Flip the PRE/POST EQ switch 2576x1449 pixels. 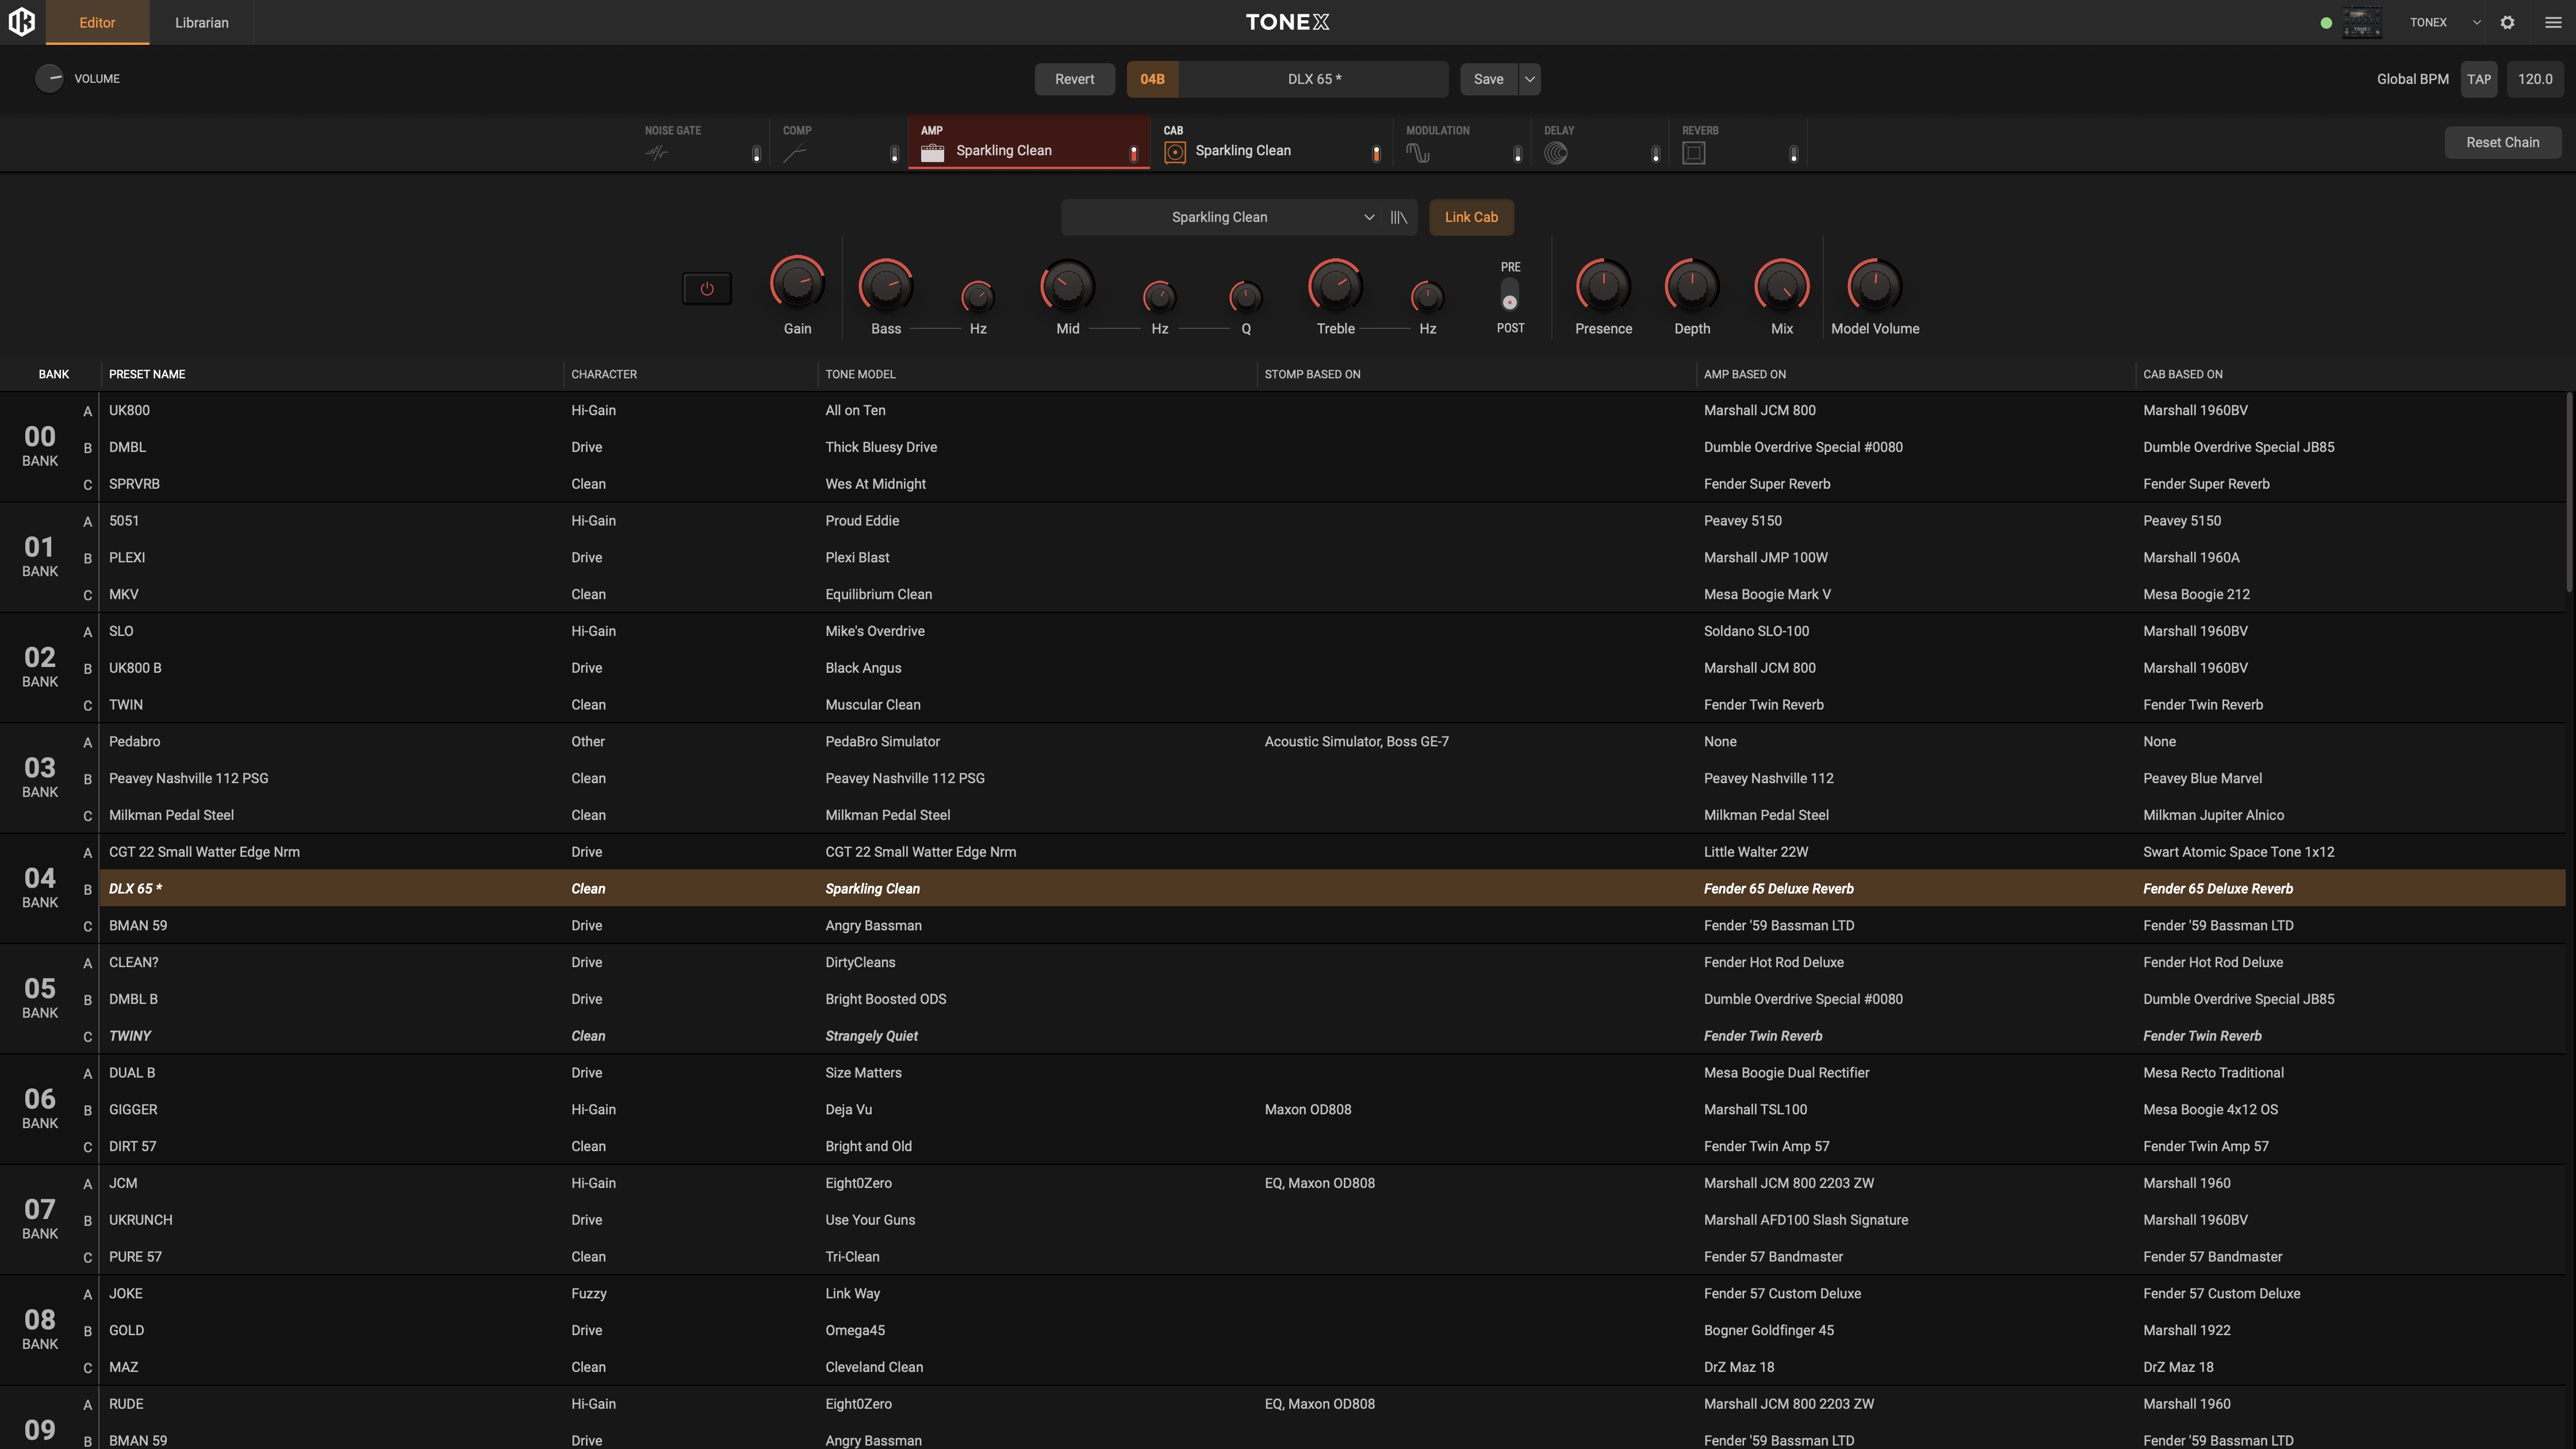1510,296
